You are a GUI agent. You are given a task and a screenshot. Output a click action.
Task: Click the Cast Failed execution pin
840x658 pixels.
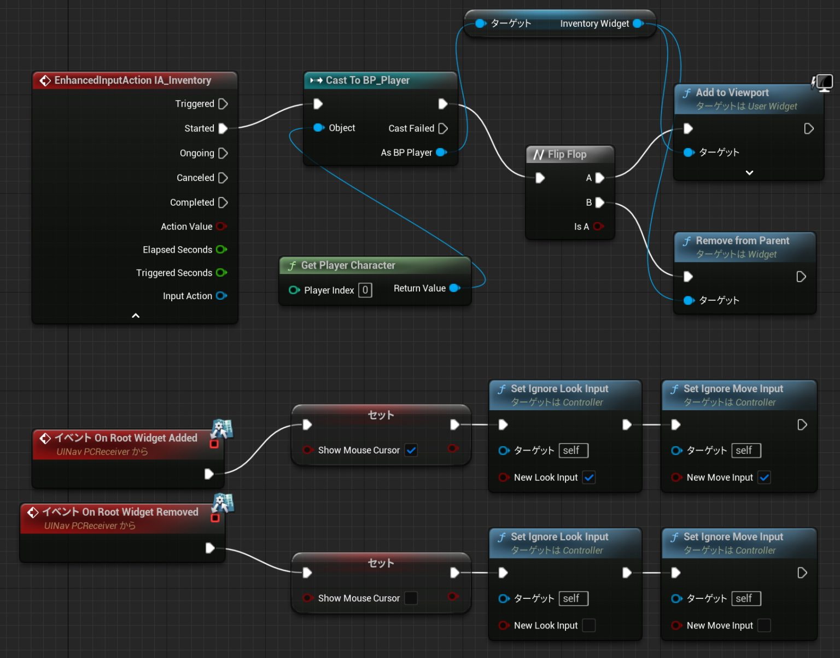443,129
